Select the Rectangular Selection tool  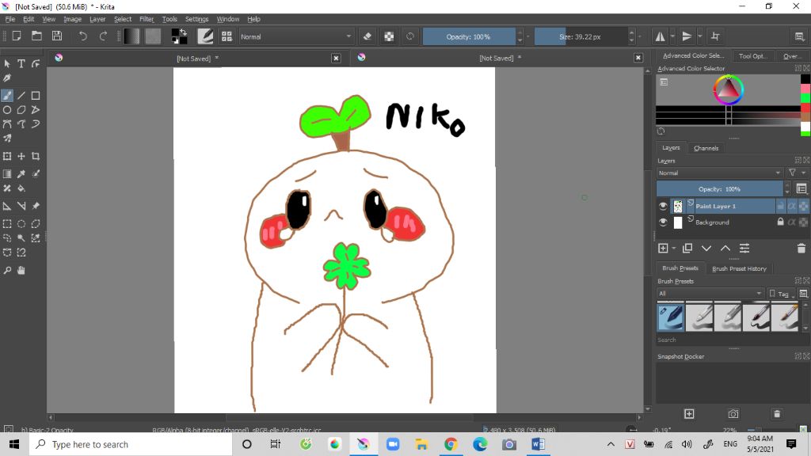(x=7, y=224)
